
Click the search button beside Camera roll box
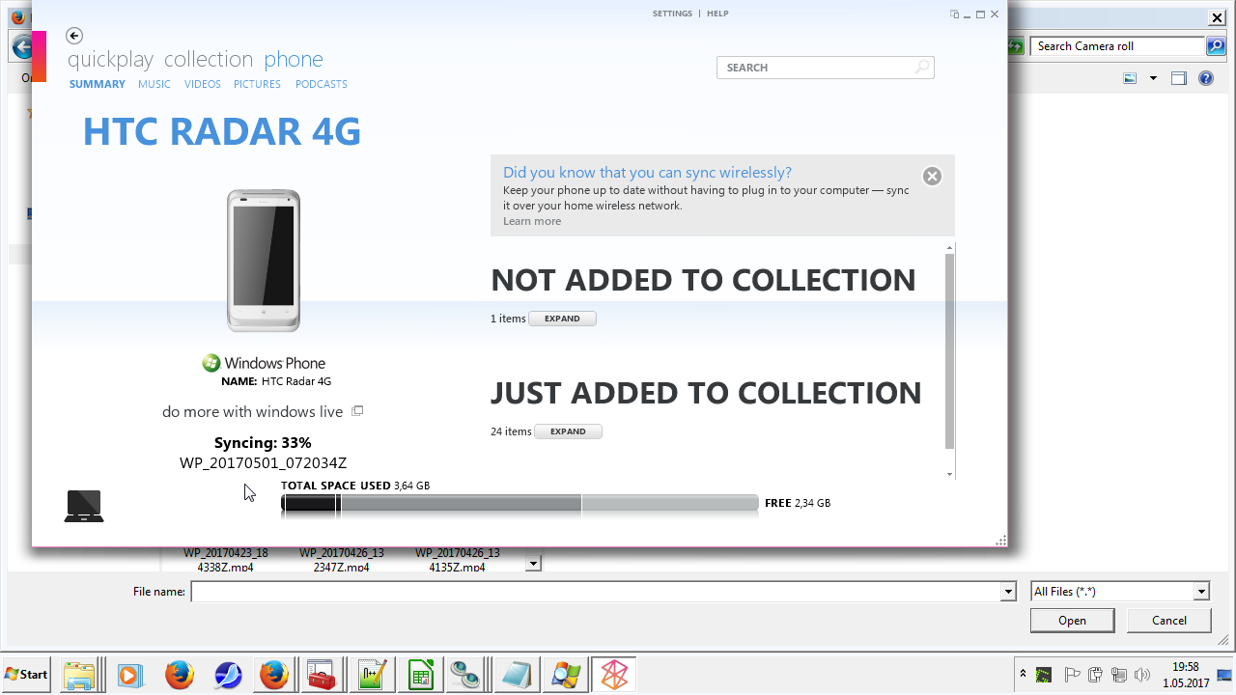(1217, 46)
